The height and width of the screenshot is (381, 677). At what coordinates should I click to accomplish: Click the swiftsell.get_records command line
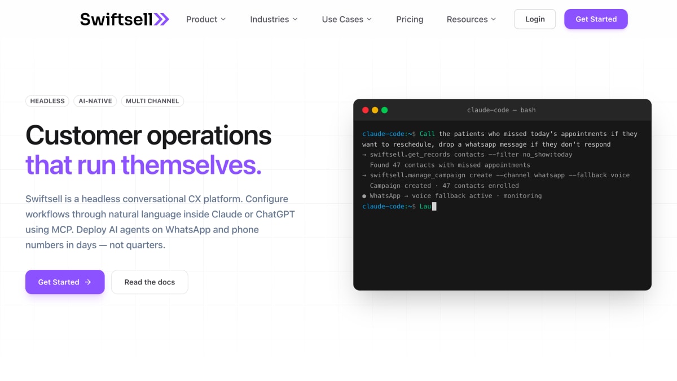click(467, 155)
